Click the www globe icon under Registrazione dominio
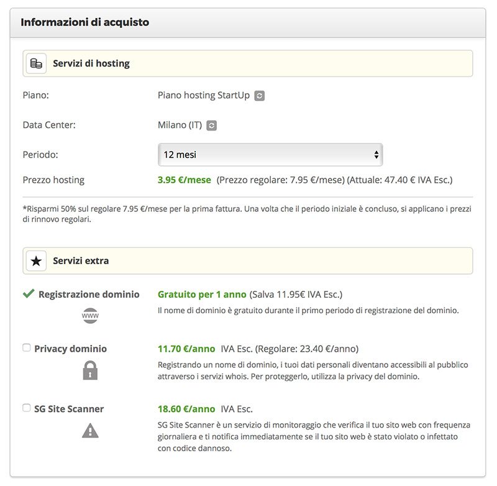Image resolution: width=497 pixels, height=486 pixels. point(90,316)
